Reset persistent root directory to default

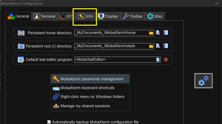tap(158, 46)
